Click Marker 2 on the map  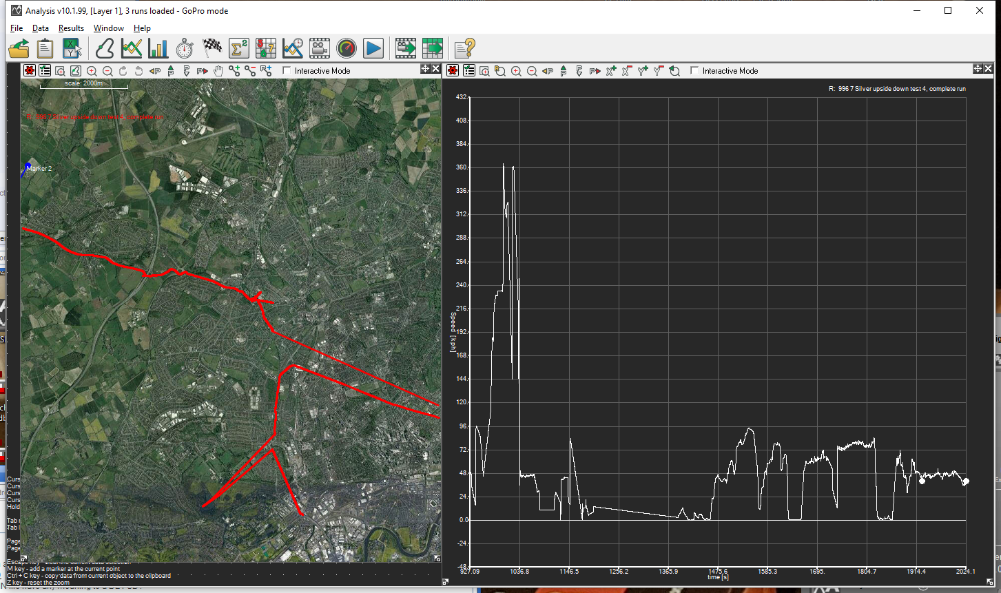(39, 168)
